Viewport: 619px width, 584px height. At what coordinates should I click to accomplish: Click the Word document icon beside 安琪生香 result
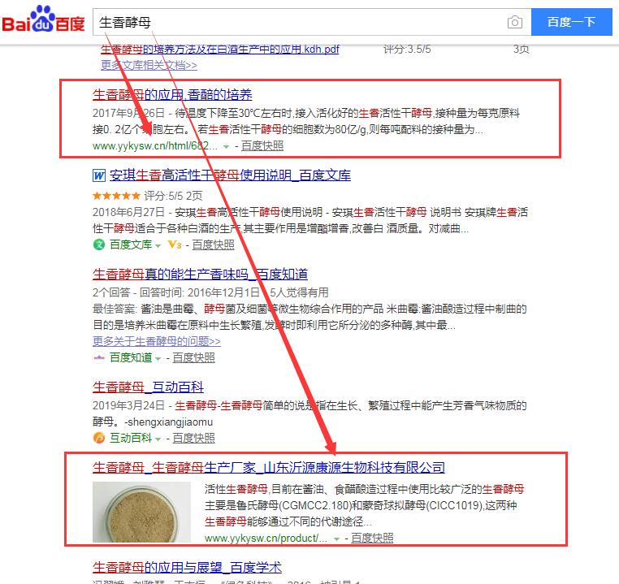99,175
